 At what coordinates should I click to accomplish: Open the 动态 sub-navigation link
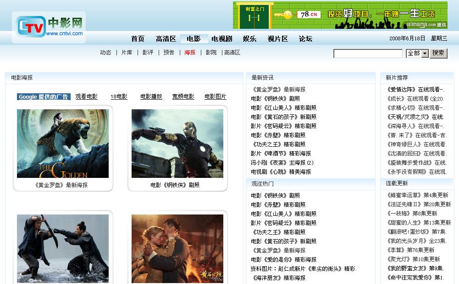(105, 53)
